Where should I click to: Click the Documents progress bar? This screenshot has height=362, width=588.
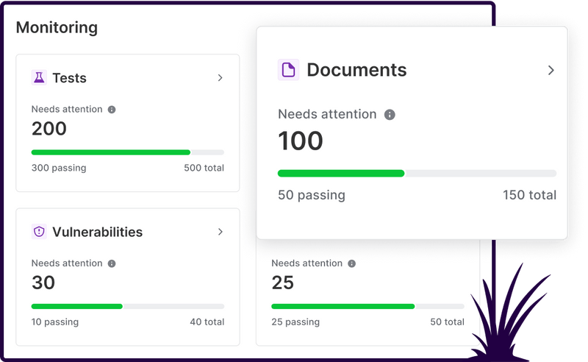[x=416, y=174]
